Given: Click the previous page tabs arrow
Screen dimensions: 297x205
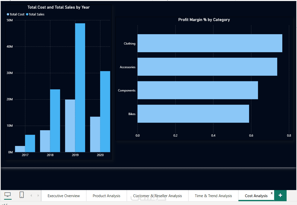Looking at the screenshot, I should point(31,195).
